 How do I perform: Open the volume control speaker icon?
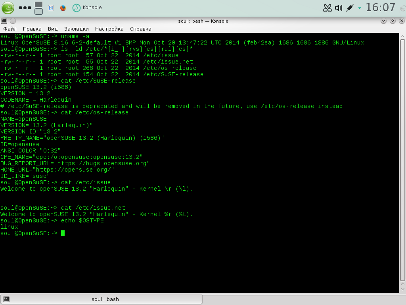click(339, 8)
